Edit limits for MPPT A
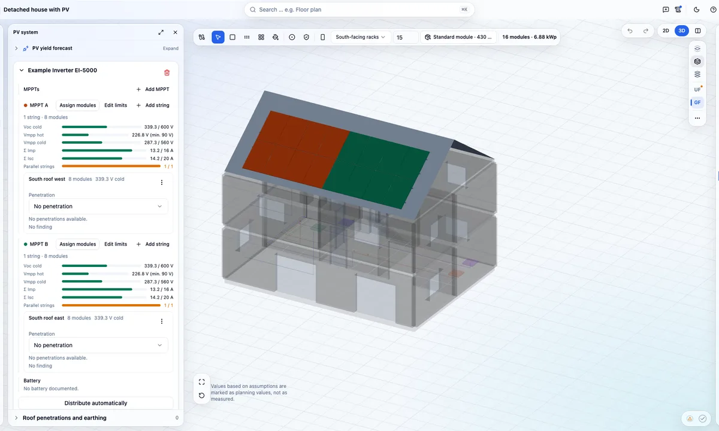This screenshot has height=431, width=719. click(x=116, y=105)
